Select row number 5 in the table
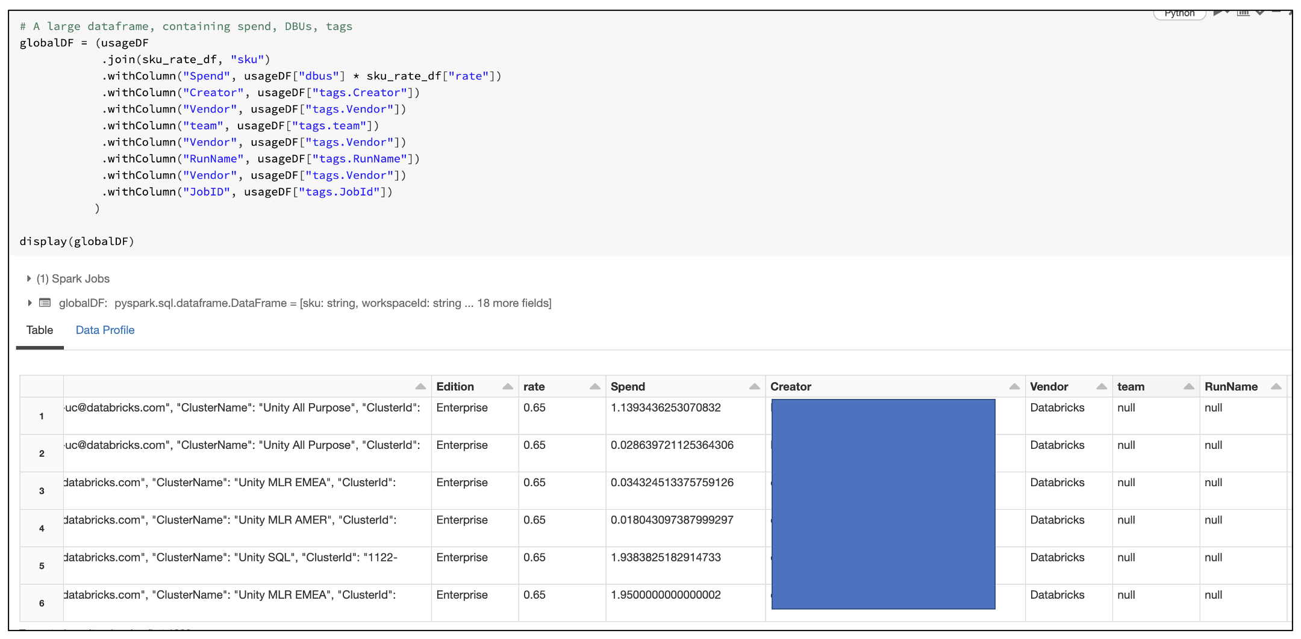This screenshot has height=639, width=1301. 42,566
